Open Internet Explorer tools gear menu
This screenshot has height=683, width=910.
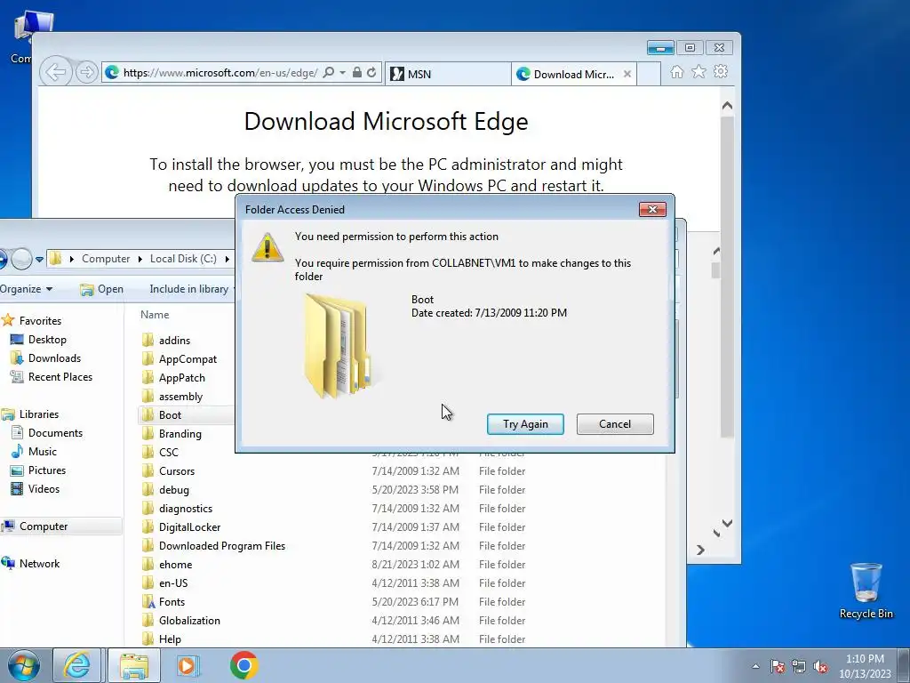coord(721,71)
